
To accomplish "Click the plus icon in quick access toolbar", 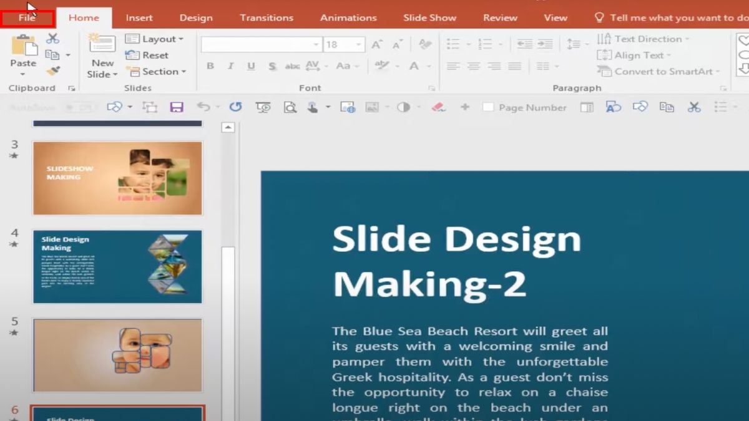I will pos(465,107).
